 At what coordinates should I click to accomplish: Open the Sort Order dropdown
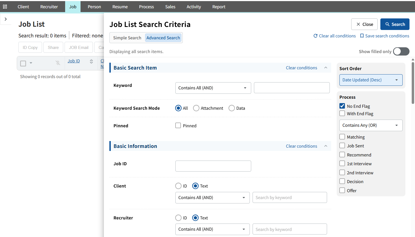(371, 80)
